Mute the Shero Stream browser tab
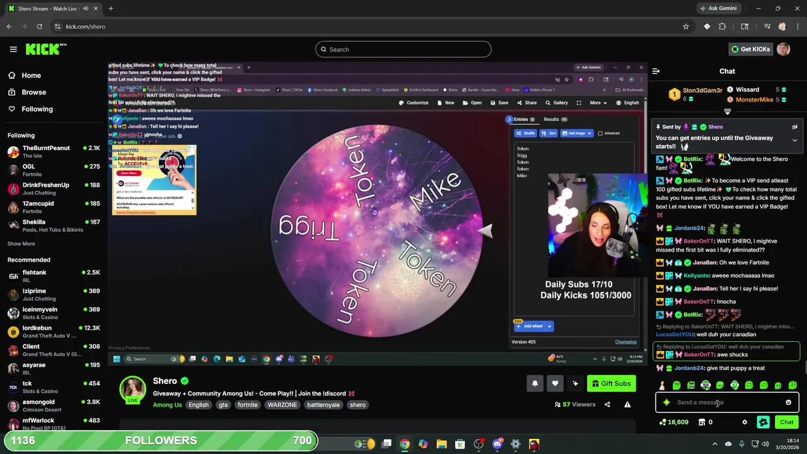Image resolution: width=807 pixels, height=454 pixels. 86,9
